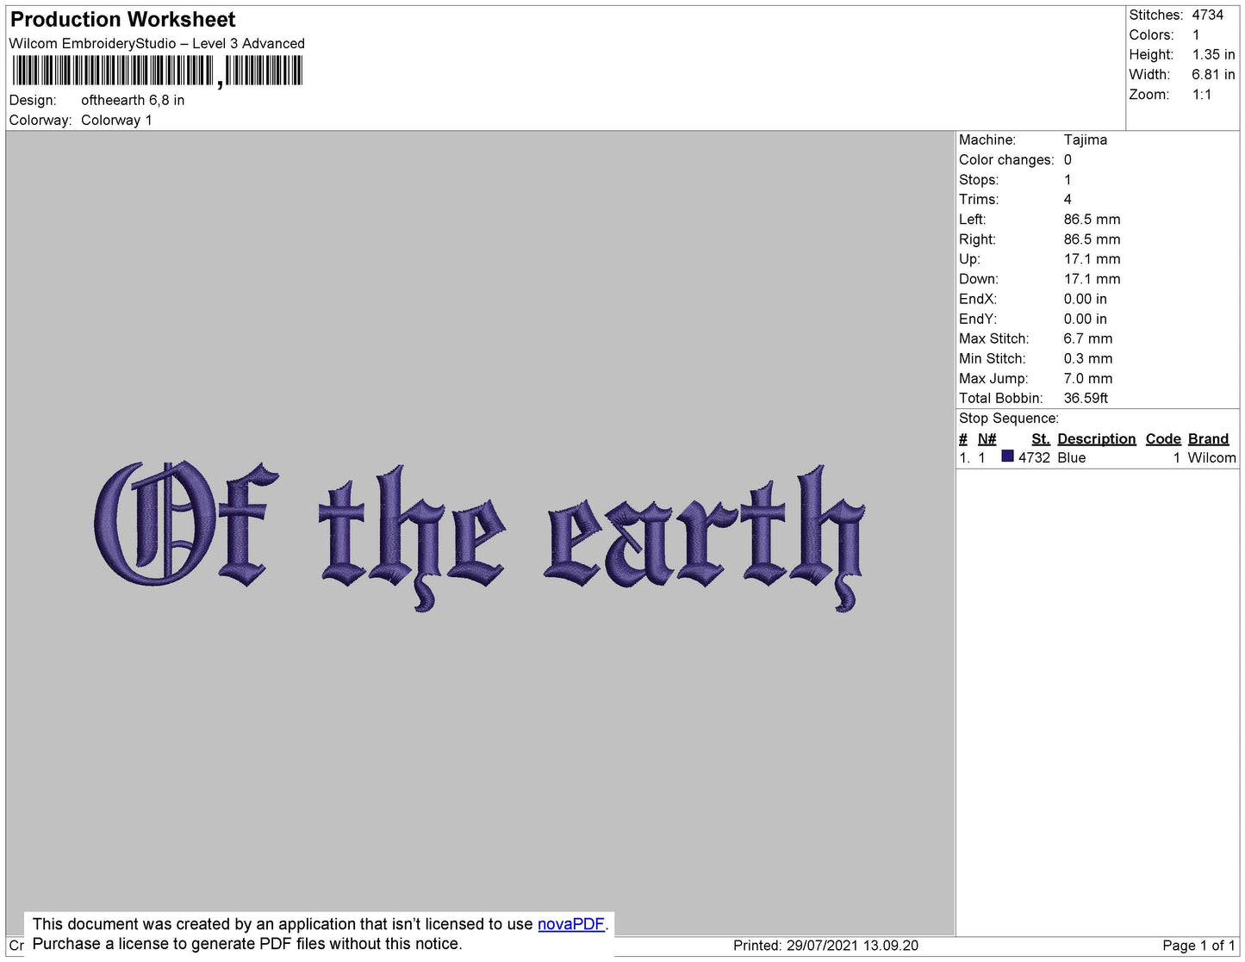Select the Total Bobbin value '36.59ft'
Viewport: 1245px width, 962px height.
(1086, 398)
